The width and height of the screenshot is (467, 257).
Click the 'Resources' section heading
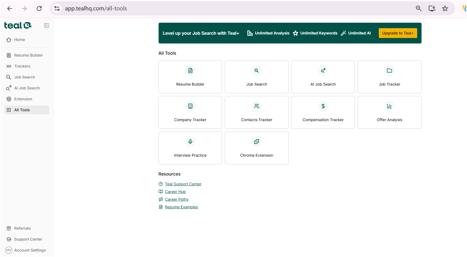click(x=170, y=174)
